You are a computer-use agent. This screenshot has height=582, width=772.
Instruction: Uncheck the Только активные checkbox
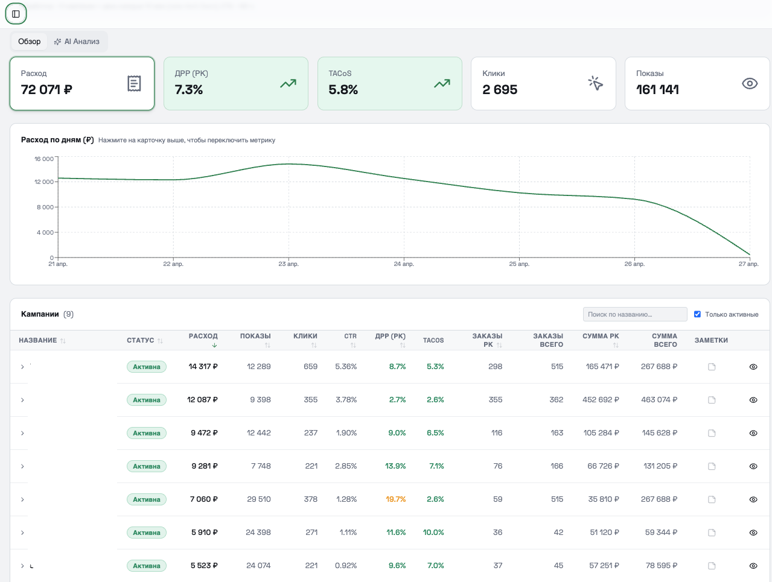click(697, 314)
